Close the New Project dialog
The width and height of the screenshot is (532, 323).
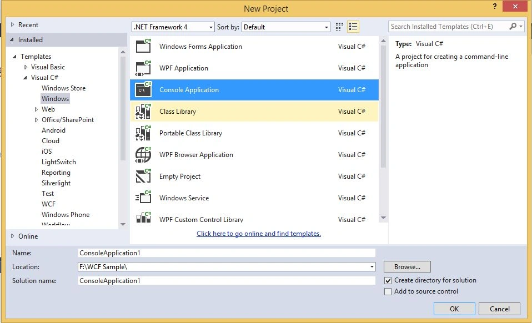(x=515, y=6)
